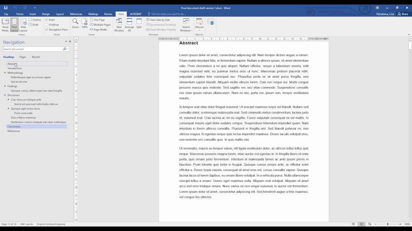Viewport: 412px width, 231px height.
Task: Open the References ribbon tab
Action: click(x=76, y=14)
